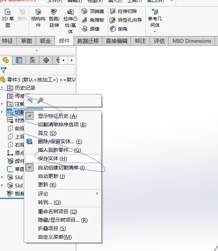
Task: Switch to the 特征 features tab
Action: tap(7, 41)
